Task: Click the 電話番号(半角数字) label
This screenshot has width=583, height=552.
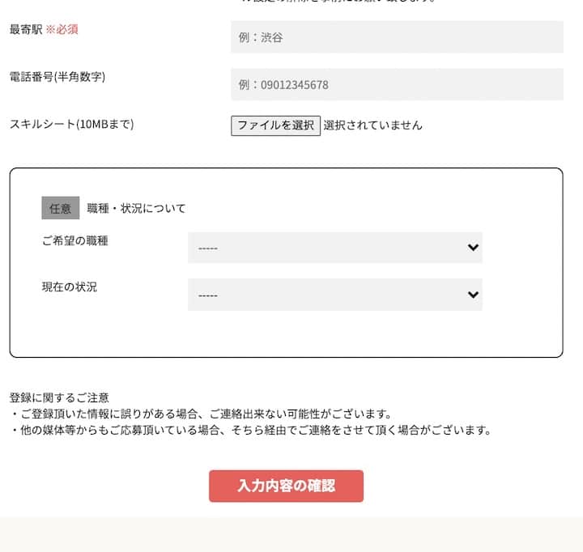Action: click(x=57, y=77)
